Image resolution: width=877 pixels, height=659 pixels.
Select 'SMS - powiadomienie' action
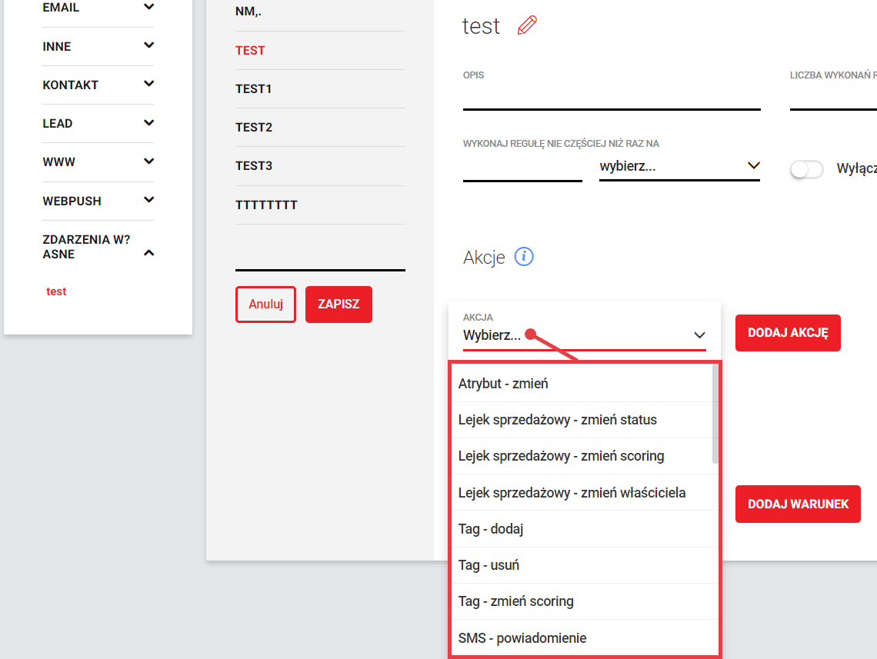522,638
